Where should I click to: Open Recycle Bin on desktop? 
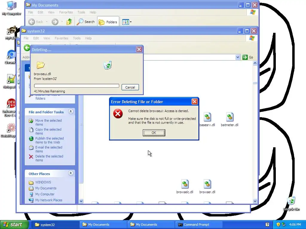tap(291, 204)
